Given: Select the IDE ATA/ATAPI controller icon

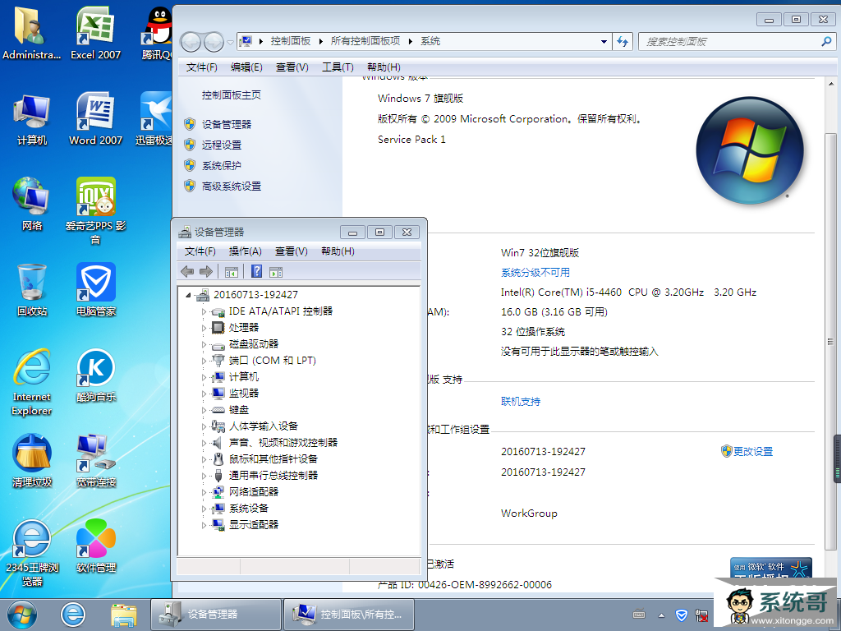Looking at the screenshot, I should [x=218, y=311].
